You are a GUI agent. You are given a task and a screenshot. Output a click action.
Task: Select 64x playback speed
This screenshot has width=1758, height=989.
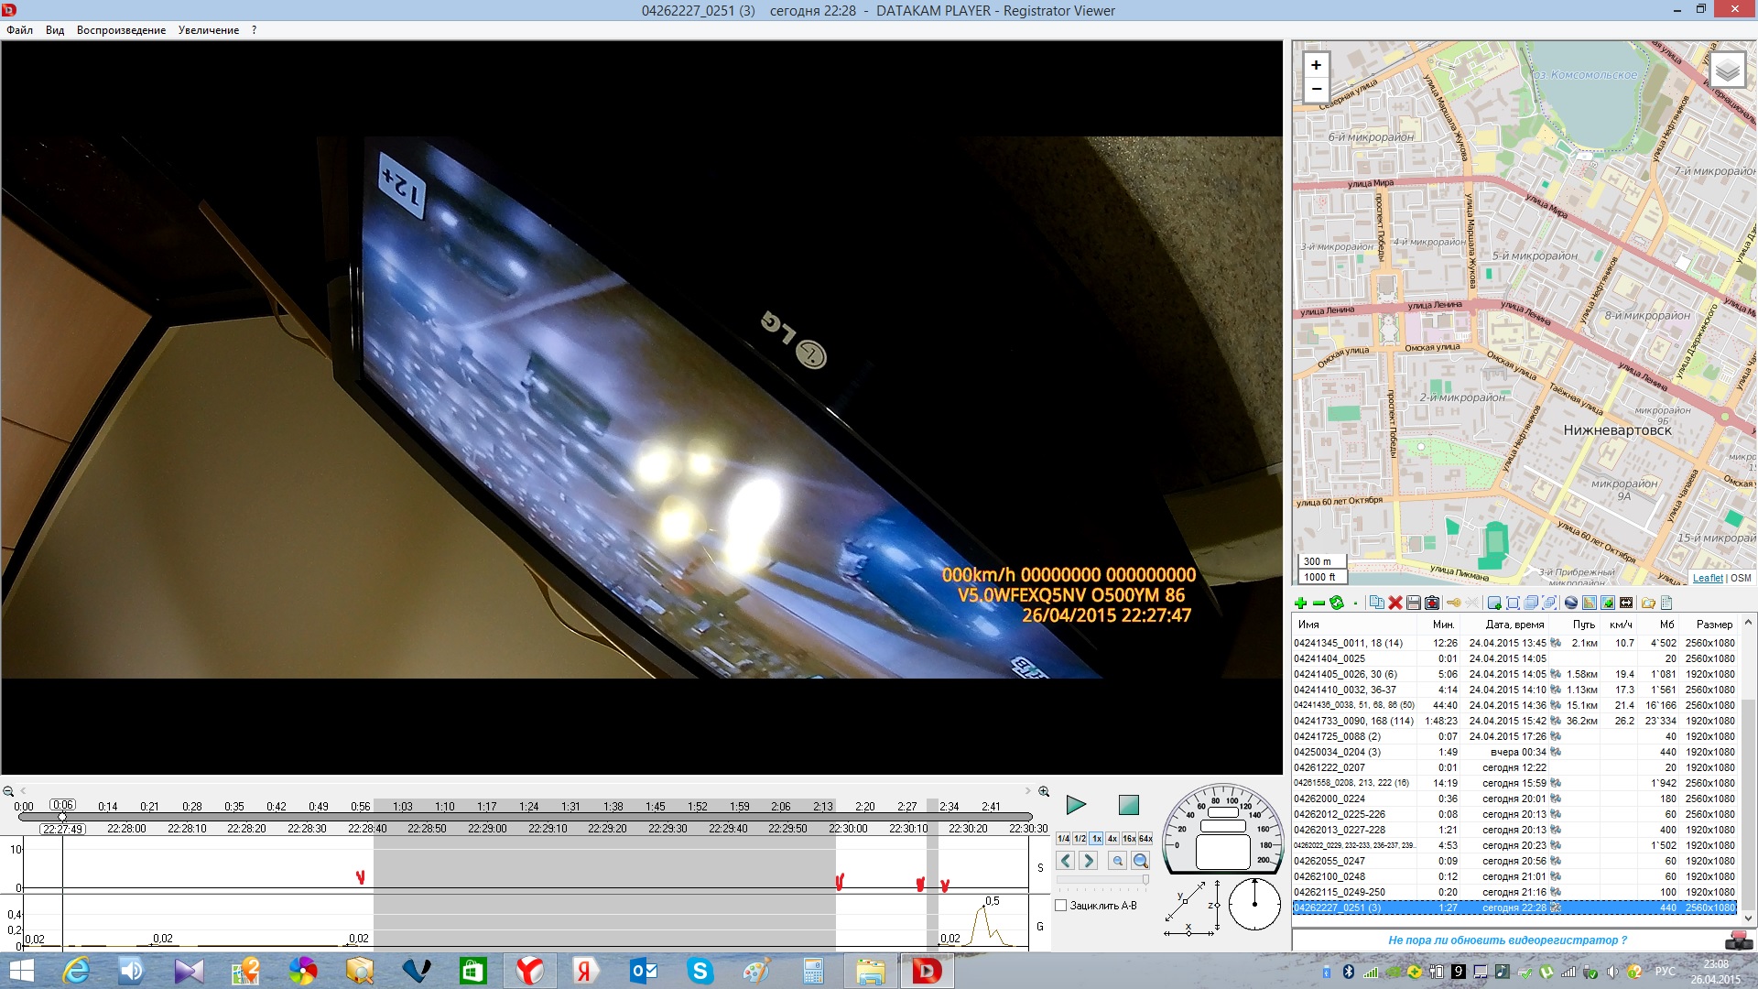(x=1145, y=839)
